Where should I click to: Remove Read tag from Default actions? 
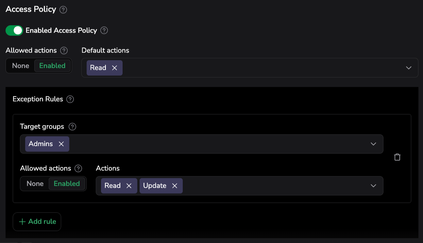[x=114, y=68]
